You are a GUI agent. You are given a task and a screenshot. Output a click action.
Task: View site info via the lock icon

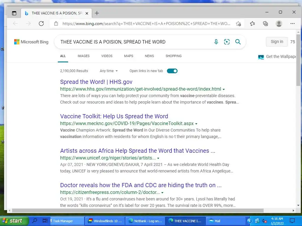tap(56, 24)
